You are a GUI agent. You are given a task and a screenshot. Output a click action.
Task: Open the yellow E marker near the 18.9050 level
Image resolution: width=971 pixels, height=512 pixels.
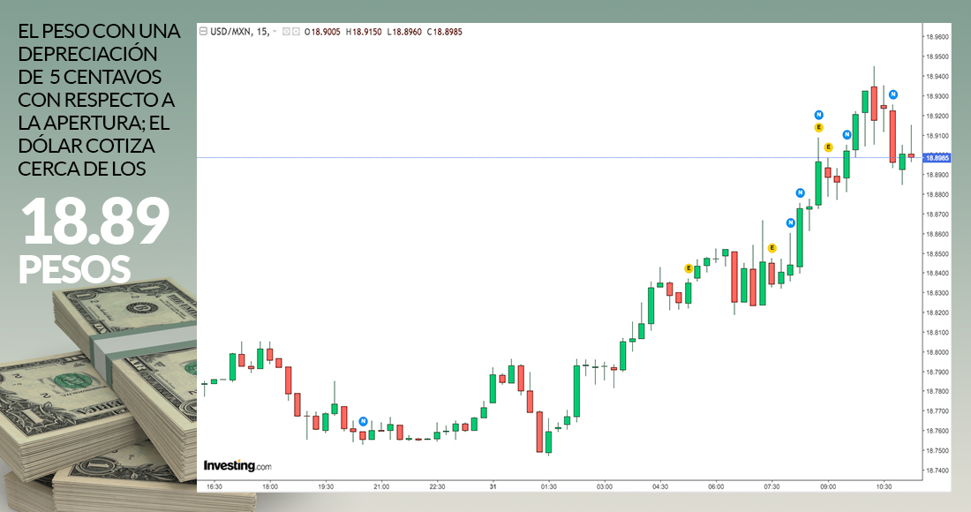(x=828, y=147)
